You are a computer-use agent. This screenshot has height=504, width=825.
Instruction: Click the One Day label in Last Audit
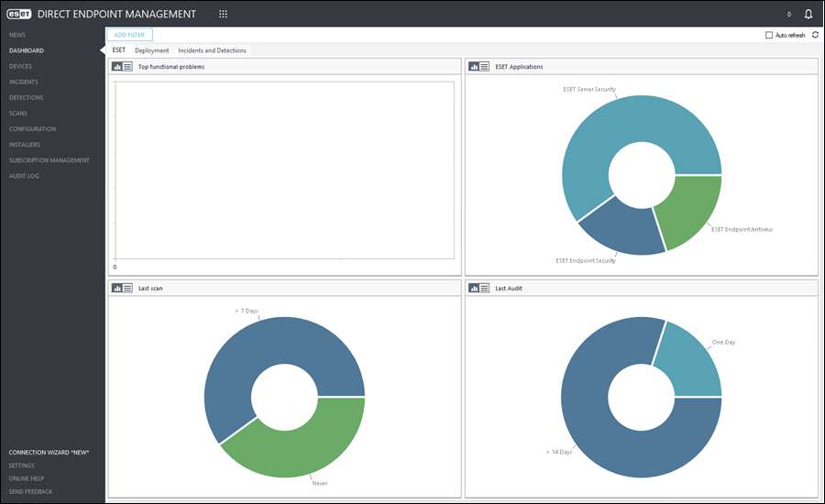click(723, 343)
